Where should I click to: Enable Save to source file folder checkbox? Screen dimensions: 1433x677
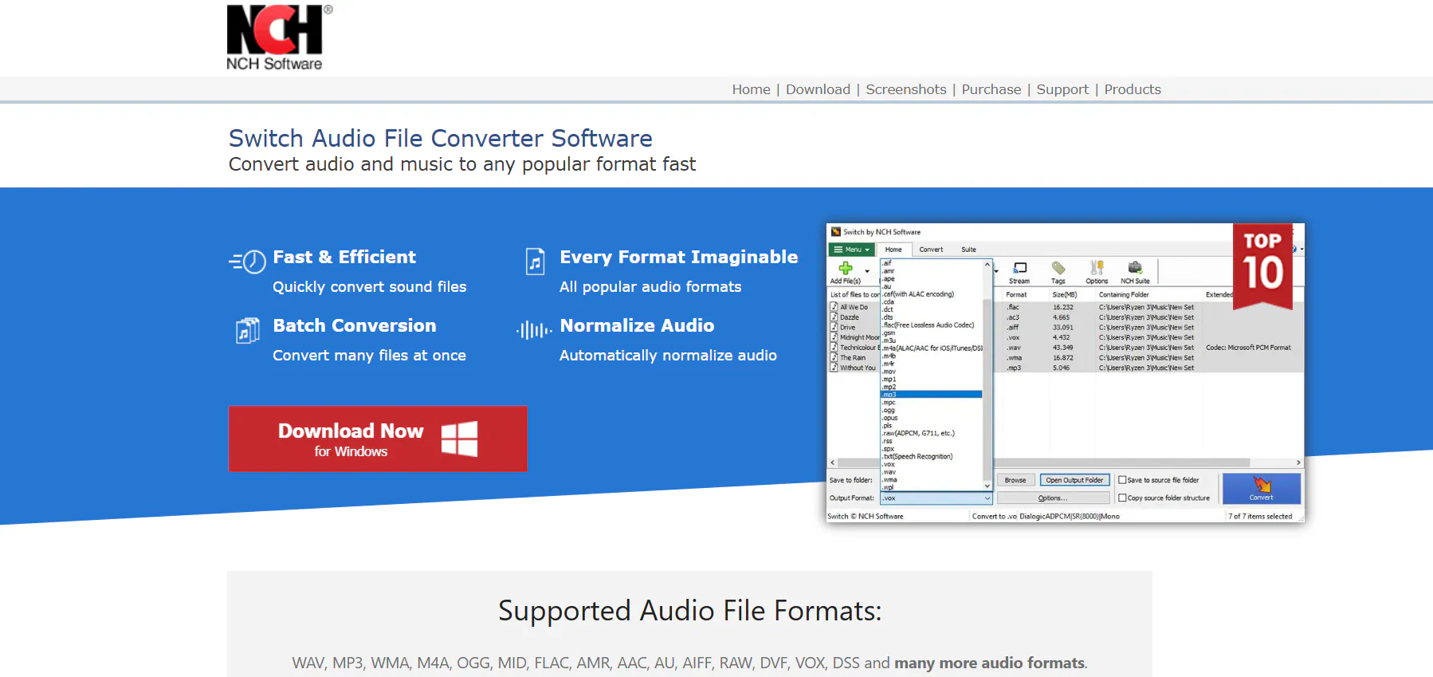pos(1122,480)
